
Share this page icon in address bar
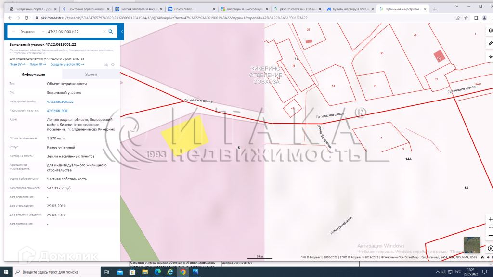click(457, 18)
